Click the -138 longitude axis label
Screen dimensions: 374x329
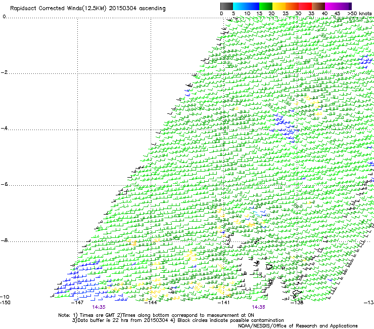(297, 303)
